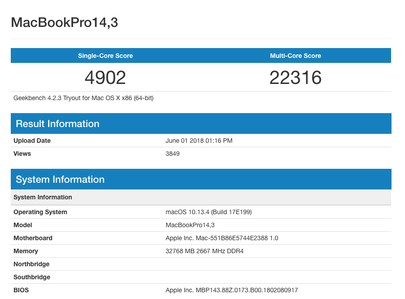Image resolution: width=405 pixels, height=299 pixels.
Task: Select motherboard value Mac-551B86E5744E2388 1.0
Action: click(x=222, y=238)
